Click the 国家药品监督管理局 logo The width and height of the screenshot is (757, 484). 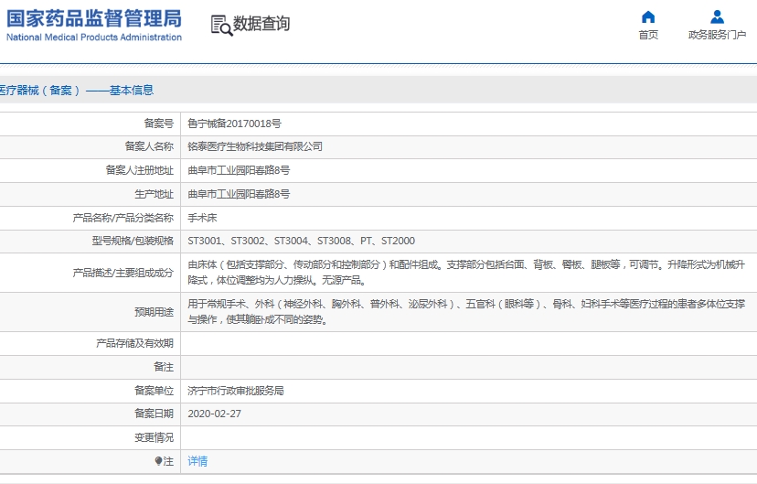[x=94, y=19]
